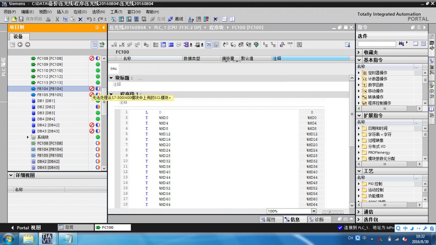
Task: Click the cut scissors icon
Action: [x=57, y=19]
